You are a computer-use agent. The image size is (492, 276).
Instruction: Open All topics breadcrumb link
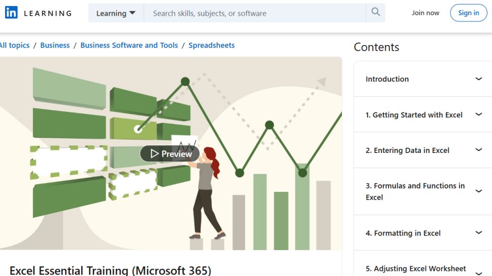tap(15, 45)
